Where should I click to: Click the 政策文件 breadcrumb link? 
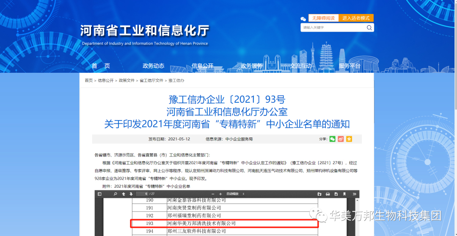click(x=127, y=80)
